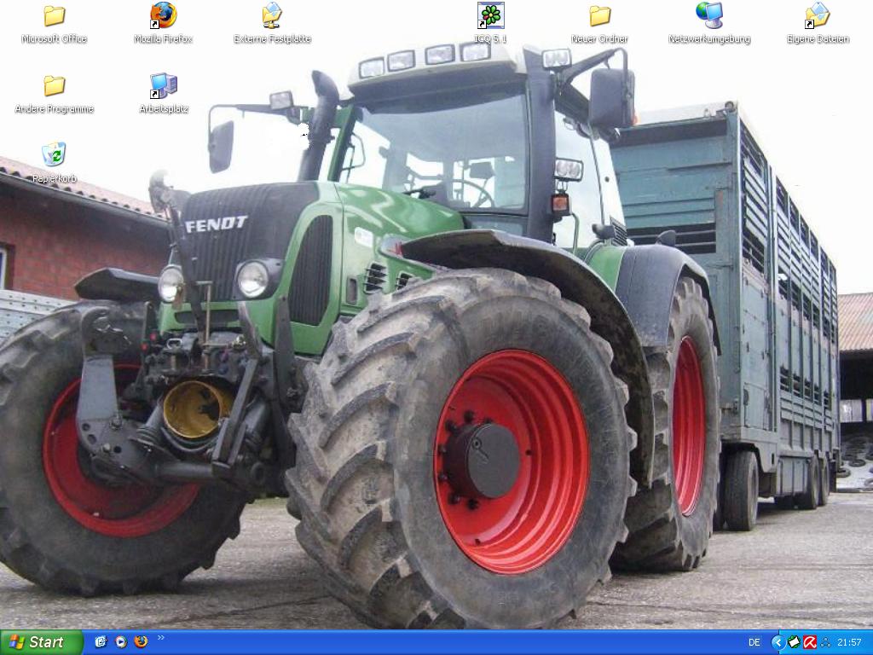Expand the quick launch overflow chevron
Screen dimensions: 873x655
tap(161, 638)
